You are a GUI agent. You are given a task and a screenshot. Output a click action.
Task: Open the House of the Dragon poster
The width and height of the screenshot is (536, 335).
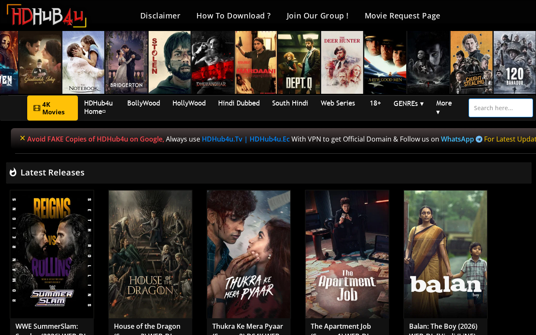pyautogui.click(x=150, y=254)
